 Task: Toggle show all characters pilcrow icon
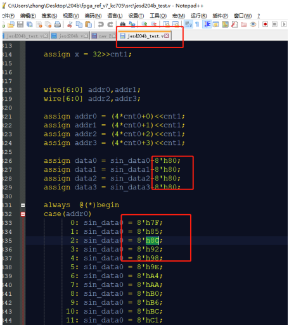tap(197, 25)
